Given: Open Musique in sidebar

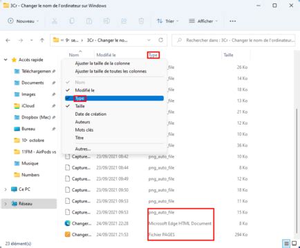Looking at the screenshot, I should click(x=26, y=163).
